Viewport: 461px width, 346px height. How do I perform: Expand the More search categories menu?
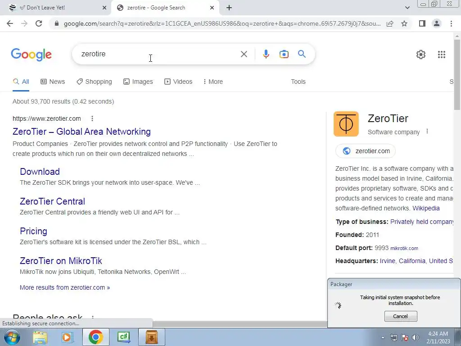213,82
